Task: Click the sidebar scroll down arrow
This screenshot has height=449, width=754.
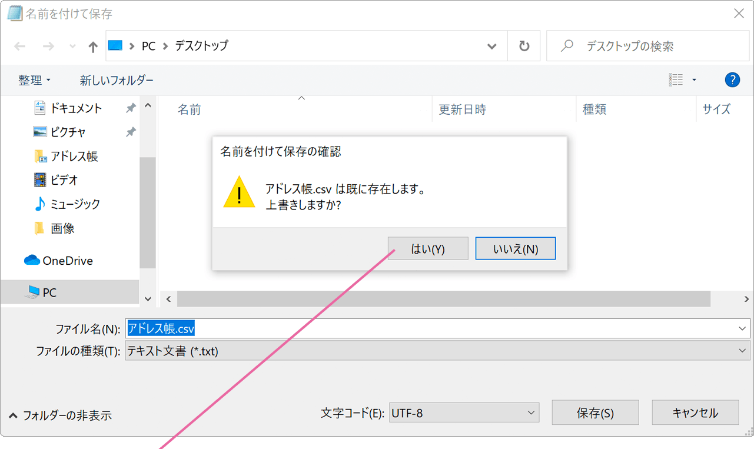Action: (x=148, y=299)
